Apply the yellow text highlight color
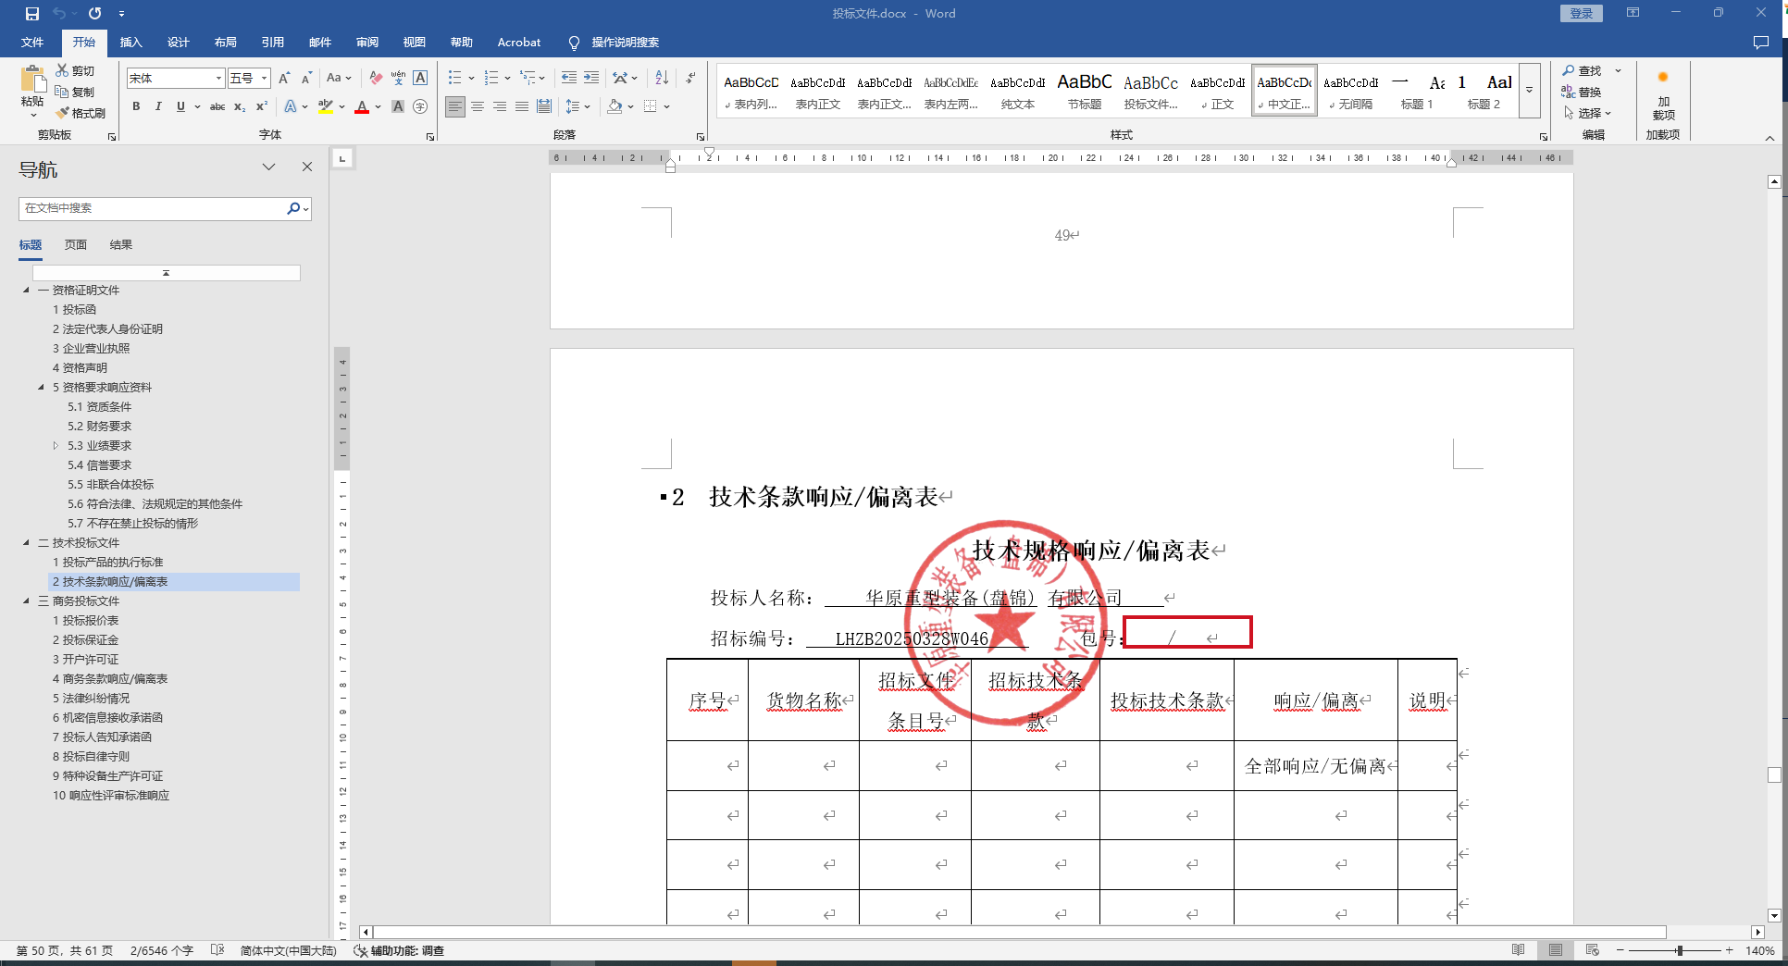Viewport: 1788px width, 966px height. 326,107
